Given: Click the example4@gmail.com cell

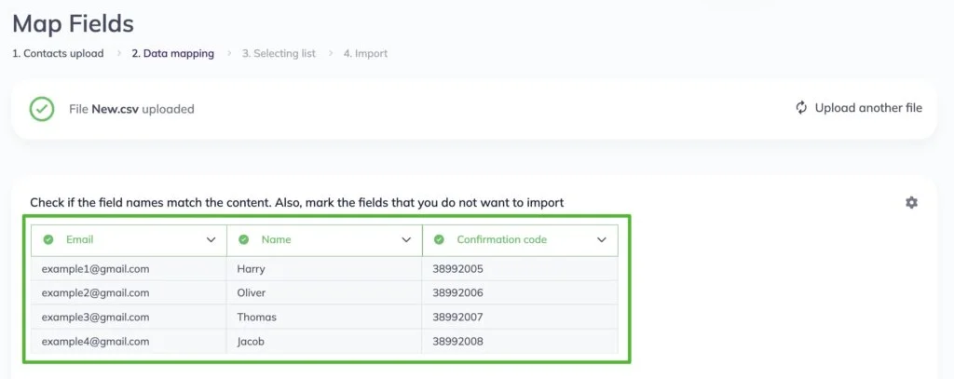Looking at the screenshot, I should point(129,342).
